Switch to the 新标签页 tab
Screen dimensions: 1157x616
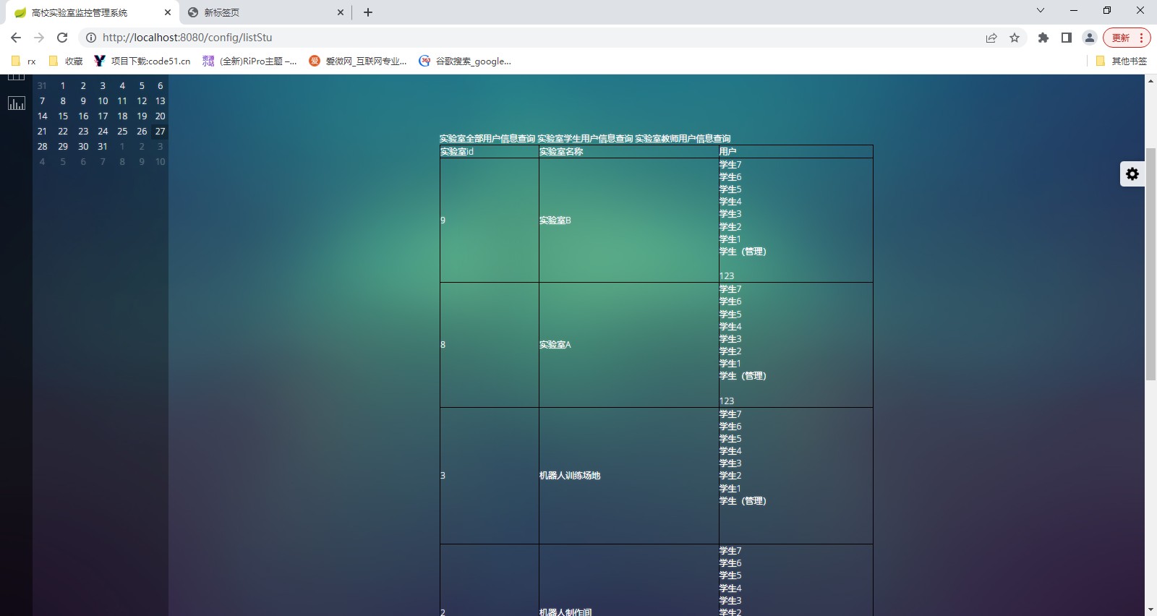click(265, 12)
